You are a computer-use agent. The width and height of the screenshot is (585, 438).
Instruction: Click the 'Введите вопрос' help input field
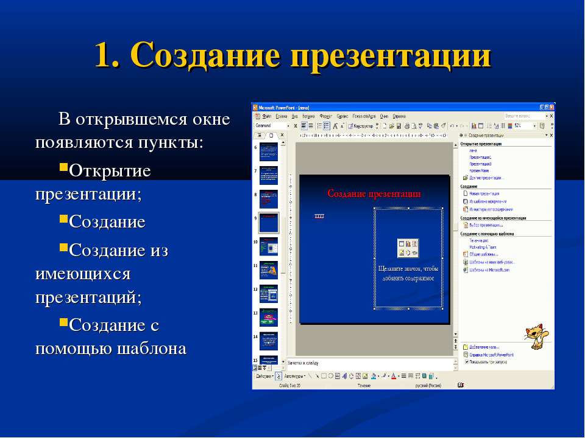coord(524,116)
